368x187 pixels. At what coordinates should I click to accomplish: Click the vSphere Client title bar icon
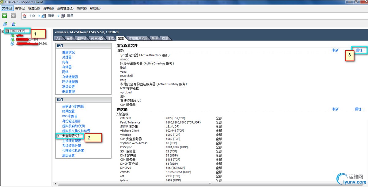coord(2,2)
